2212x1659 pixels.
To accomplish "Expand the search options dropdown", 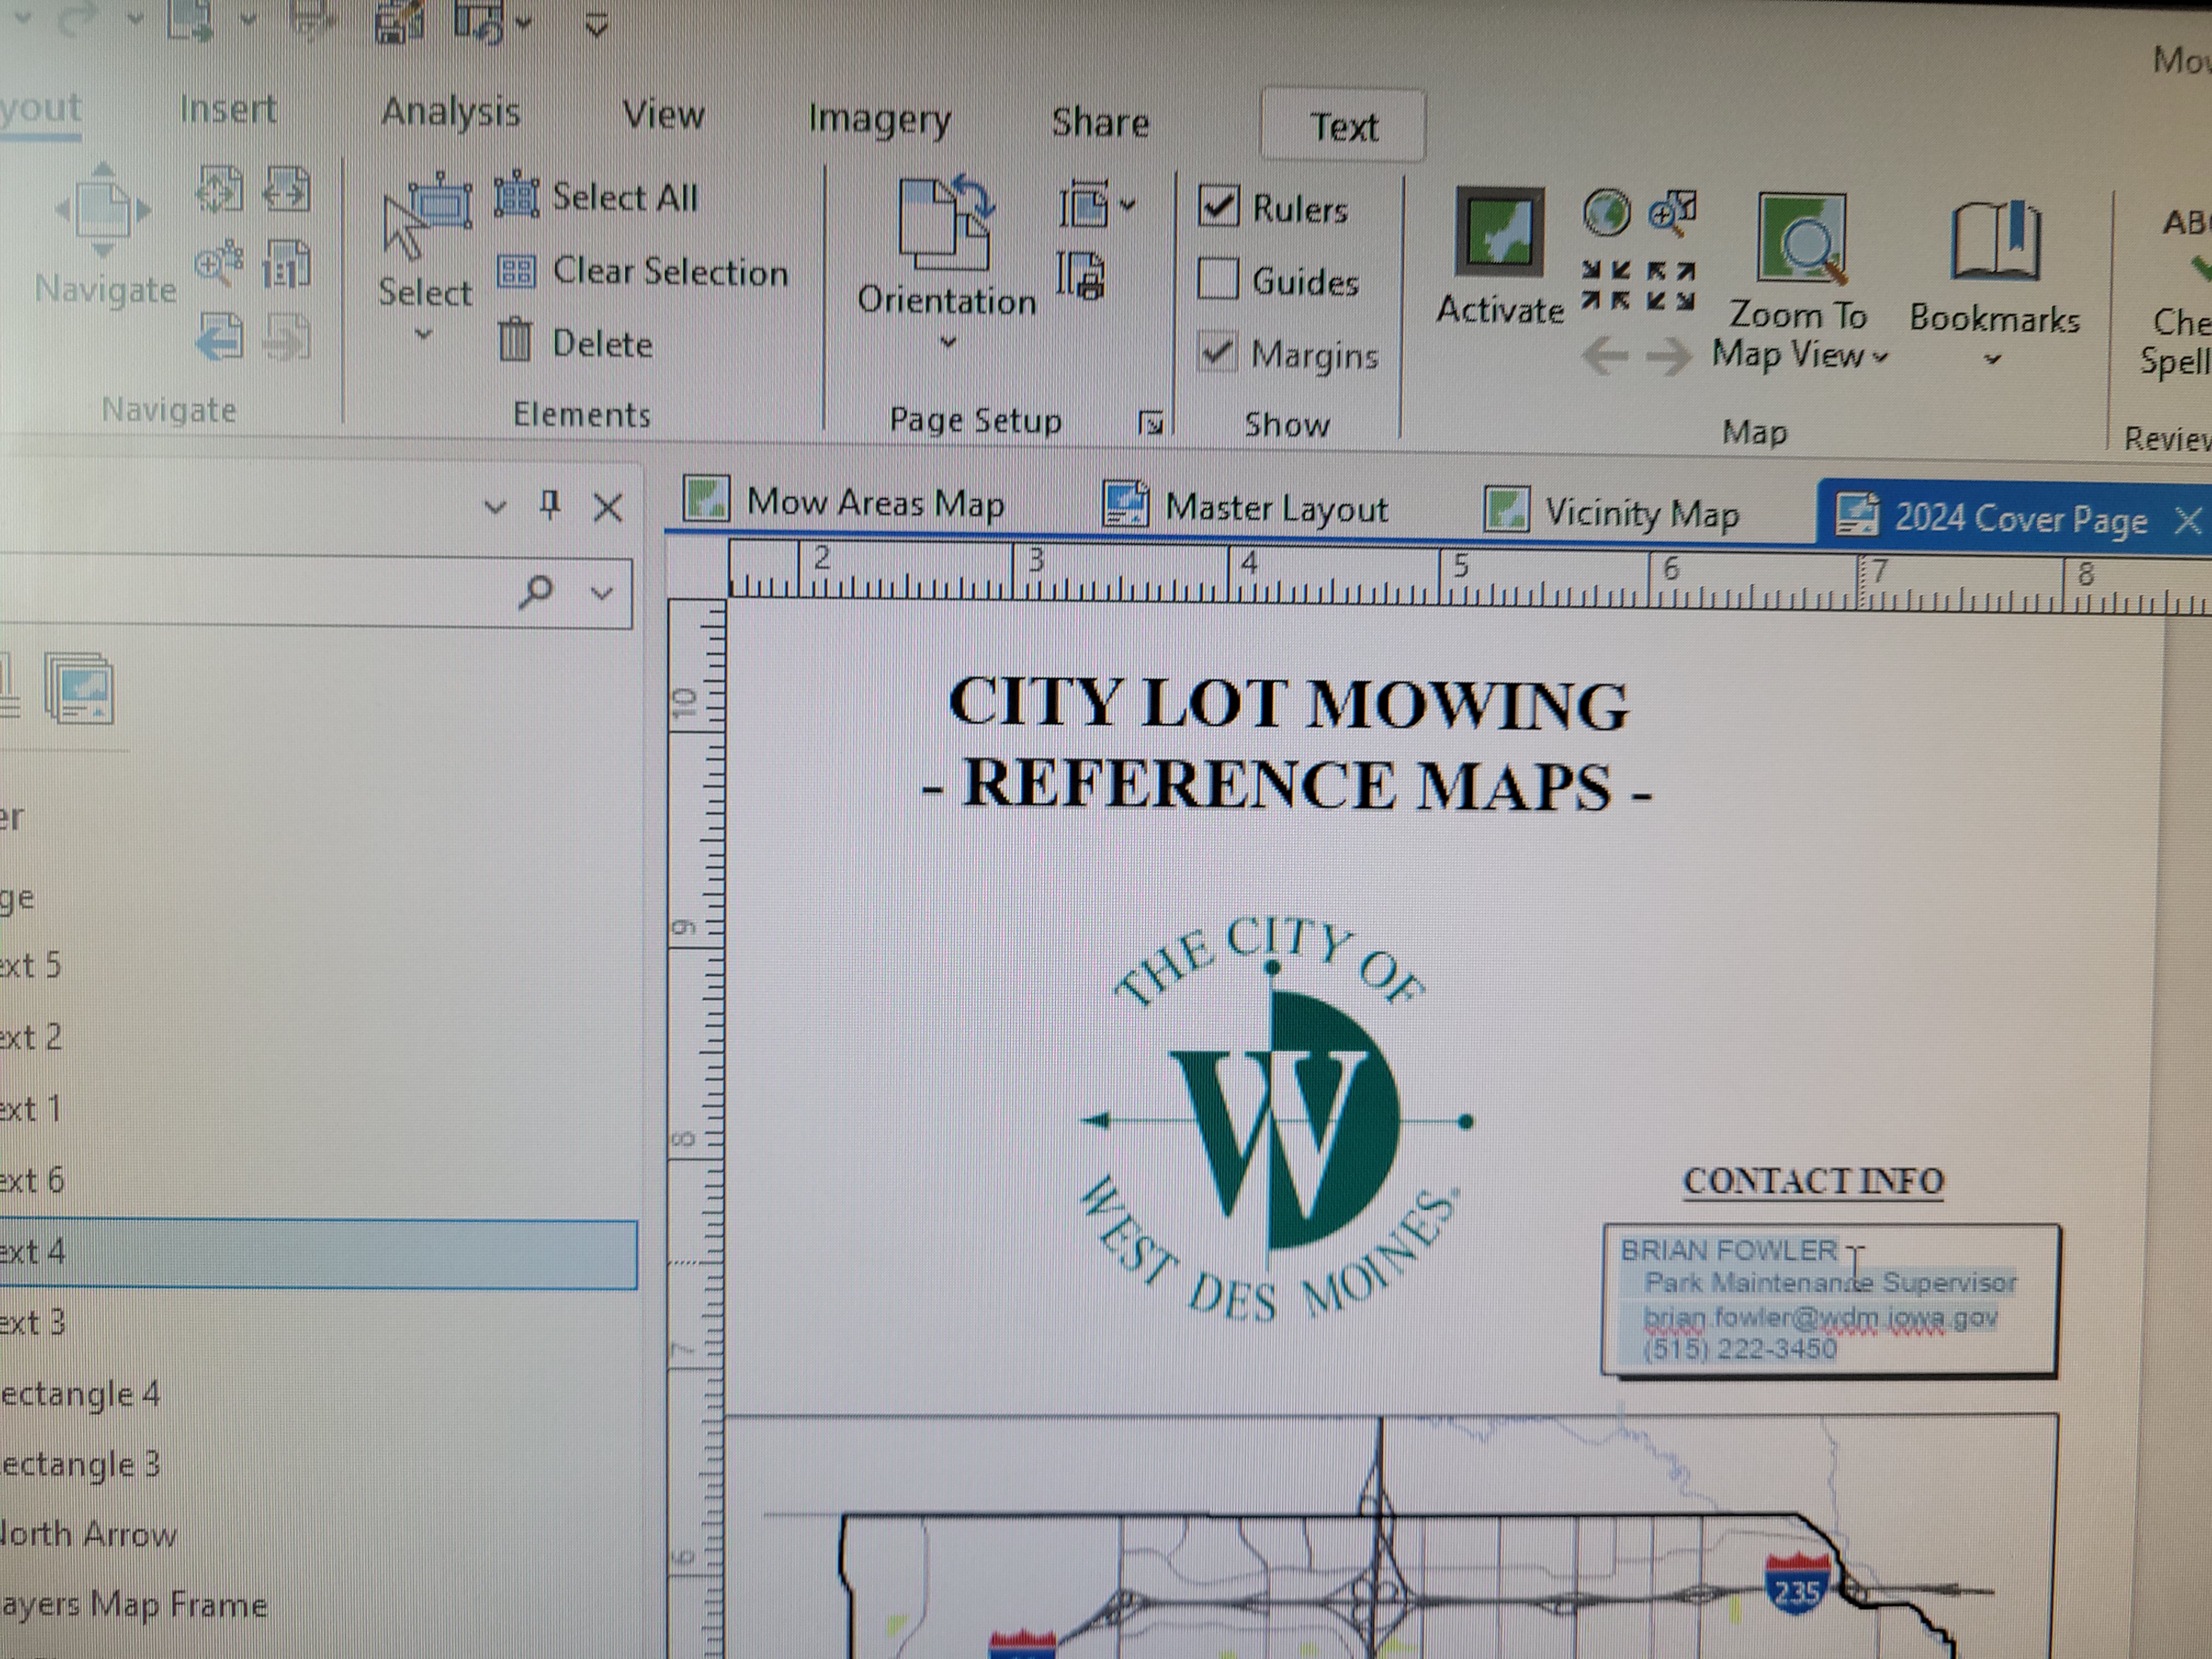I will tap(602, 593).
